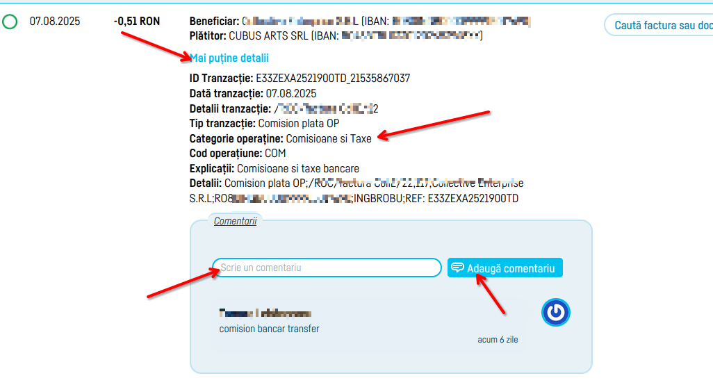This screenshot has height=385, width=713.
Task: Click the Comentarii section label
Action: click(x=235, y=221)
